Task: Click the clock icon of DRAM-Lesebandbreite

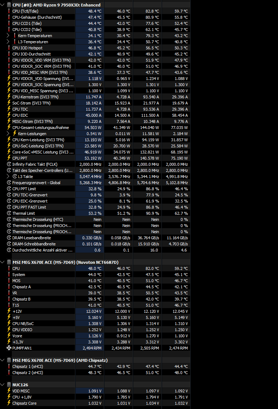Action: click(x=9, y=237)
